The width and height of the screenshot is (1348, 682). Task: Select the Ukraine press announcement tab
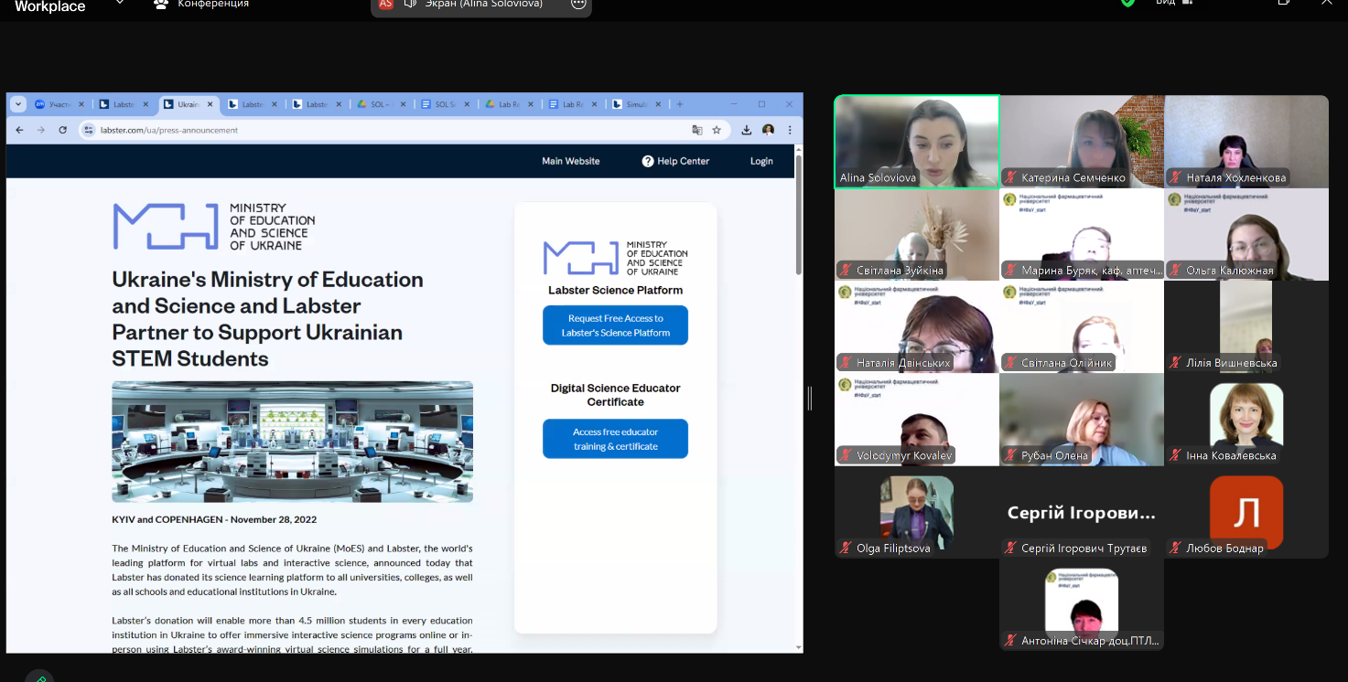189,104
